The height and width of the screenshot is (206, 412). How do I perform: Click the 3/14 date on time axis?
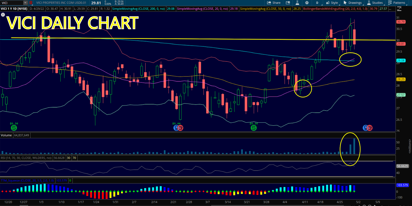coord(228,202)
